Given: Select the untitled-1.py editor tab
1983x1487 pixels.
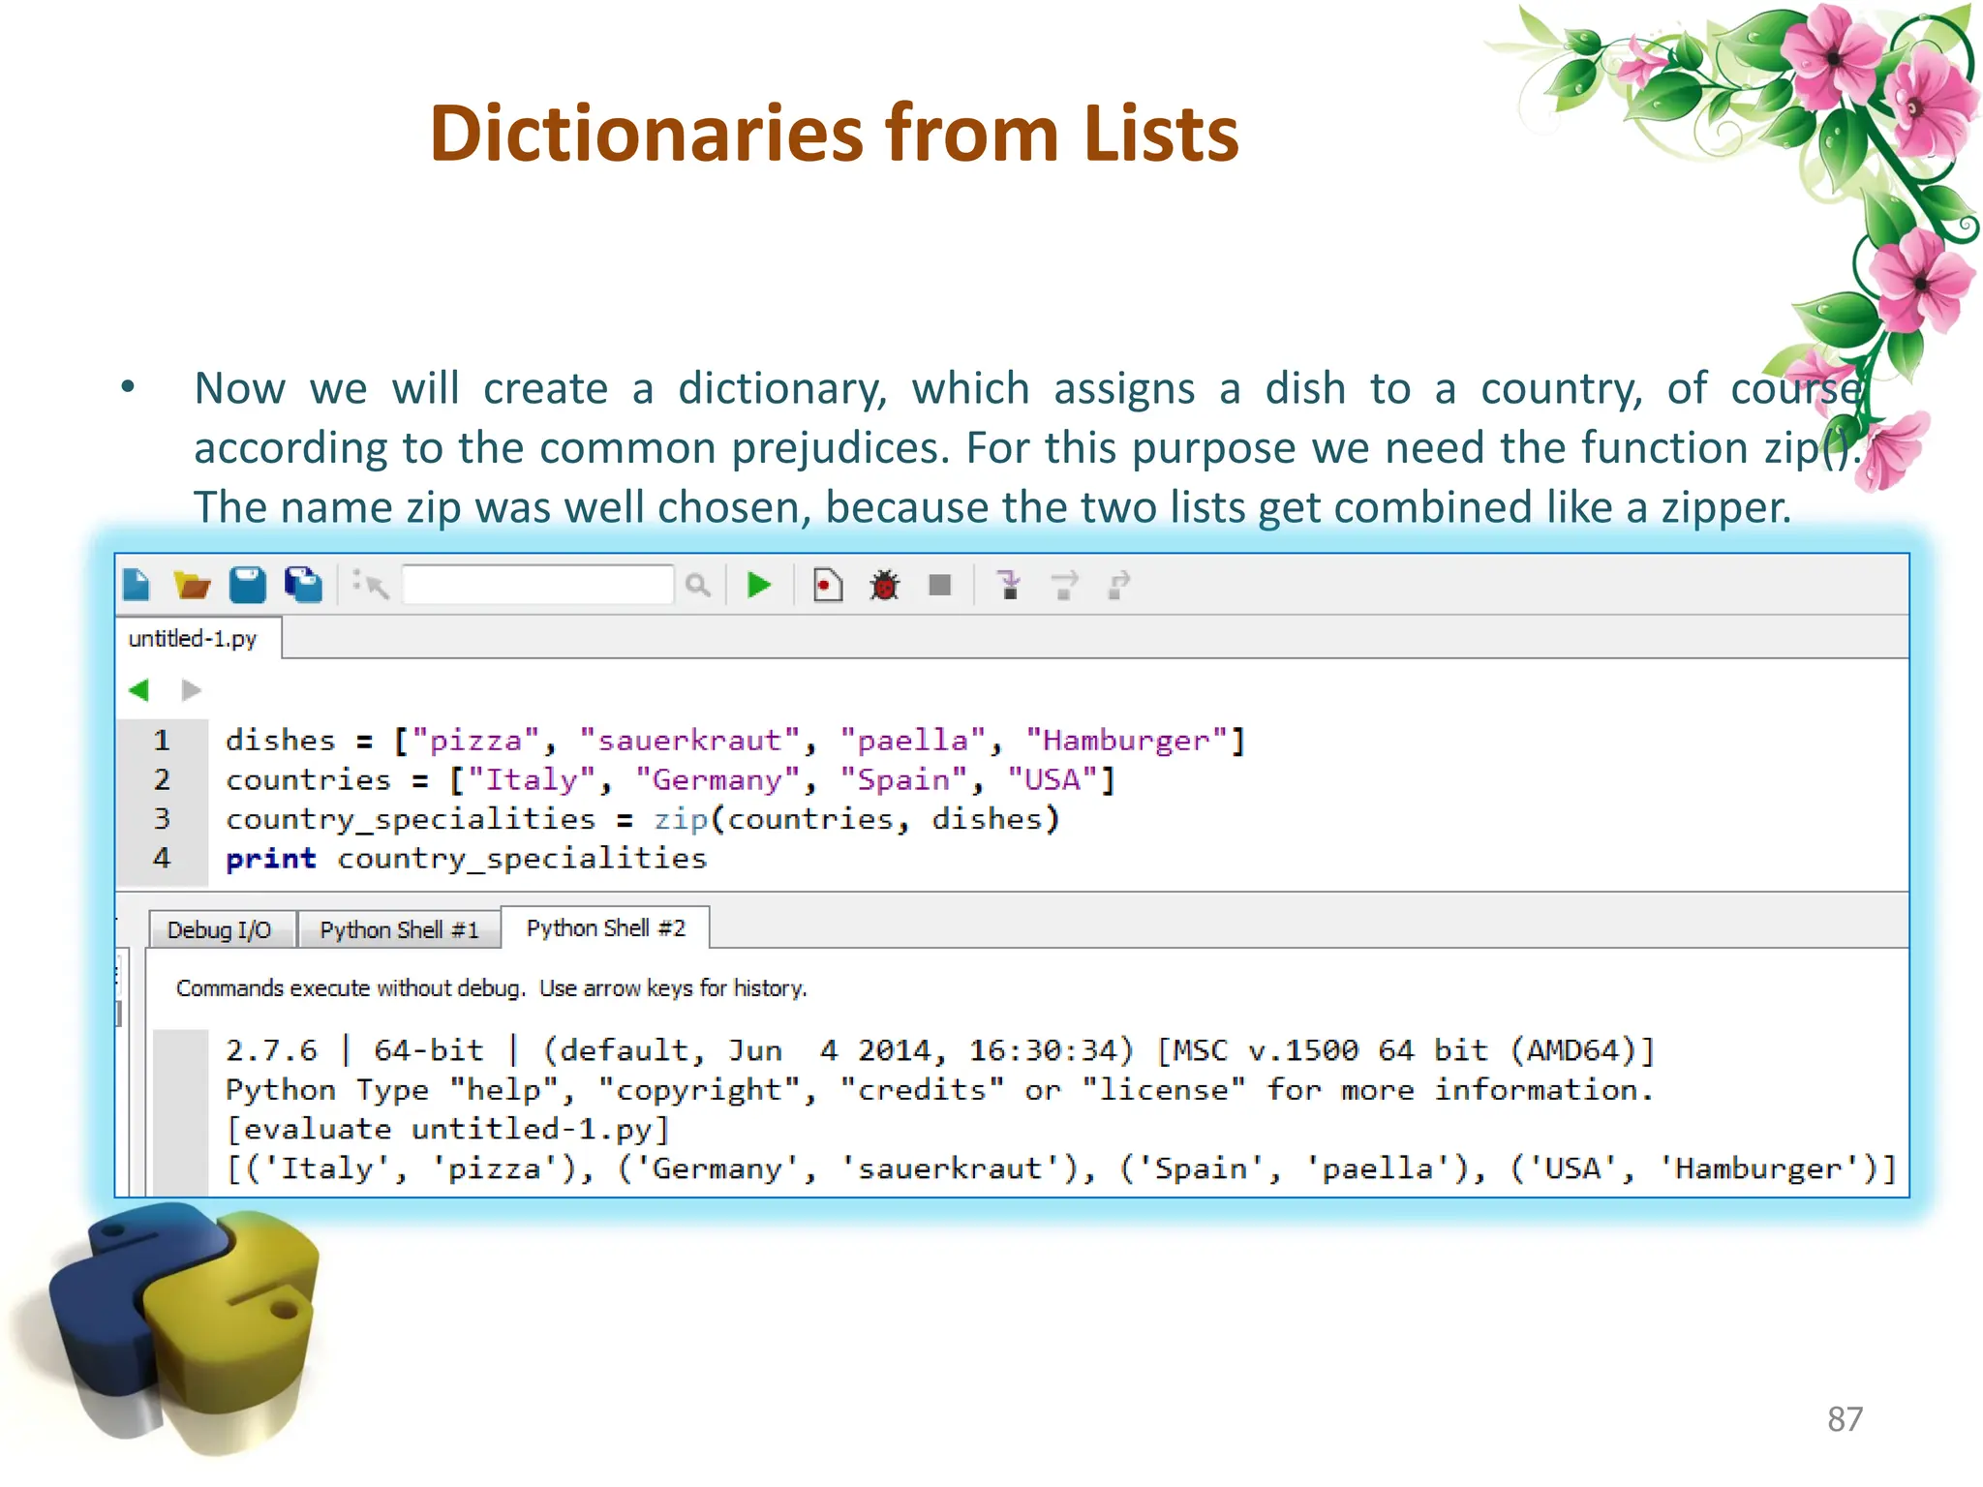Looking at the screenshot, I should tap(193, 639).
